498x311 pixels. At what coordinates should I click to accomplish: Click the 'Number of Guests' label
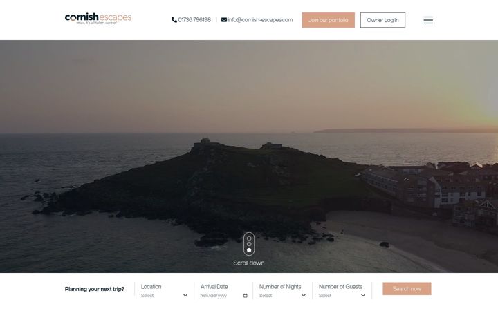pos(340,287)
